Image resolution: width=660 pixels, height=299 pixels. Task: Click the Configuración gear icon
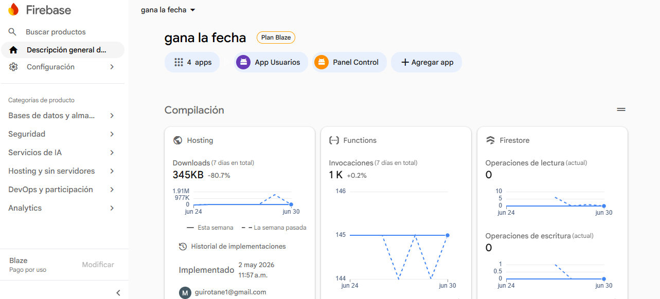[x=13, y=67]
